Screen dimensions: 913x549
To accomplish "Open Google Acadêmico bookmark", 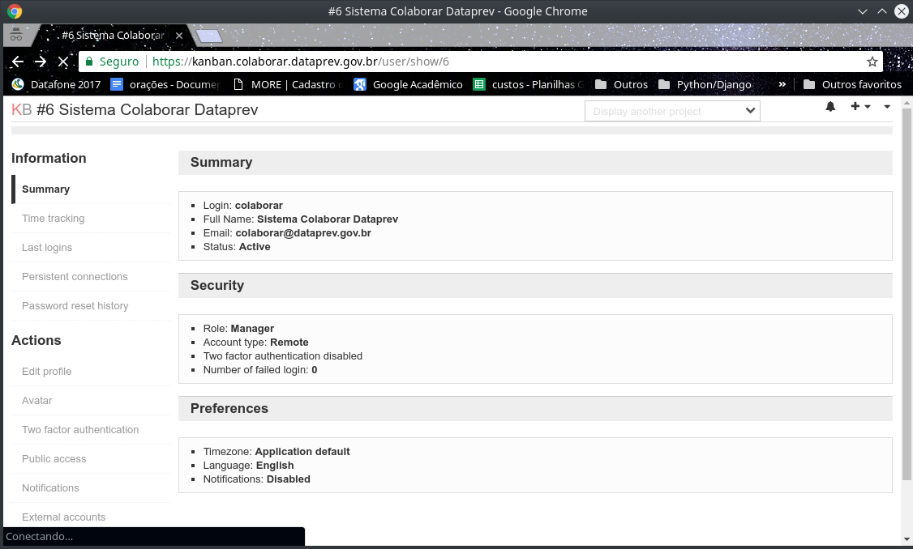I will click(408, 84).
